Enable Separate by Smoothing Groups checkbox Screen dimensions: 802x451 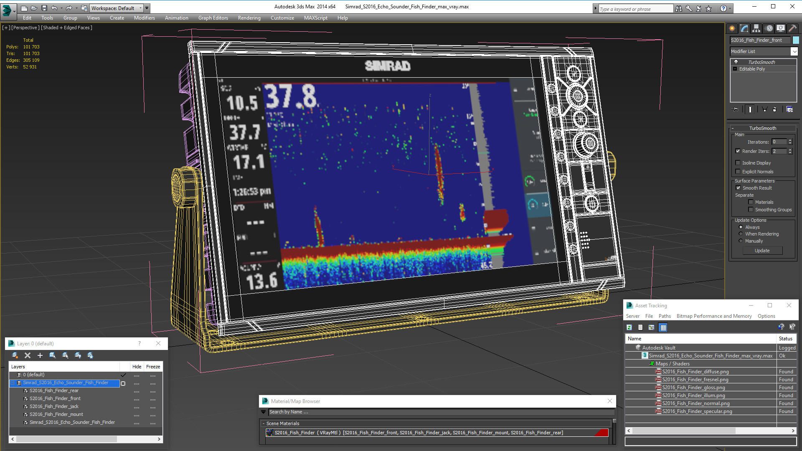tap(751, 210)
